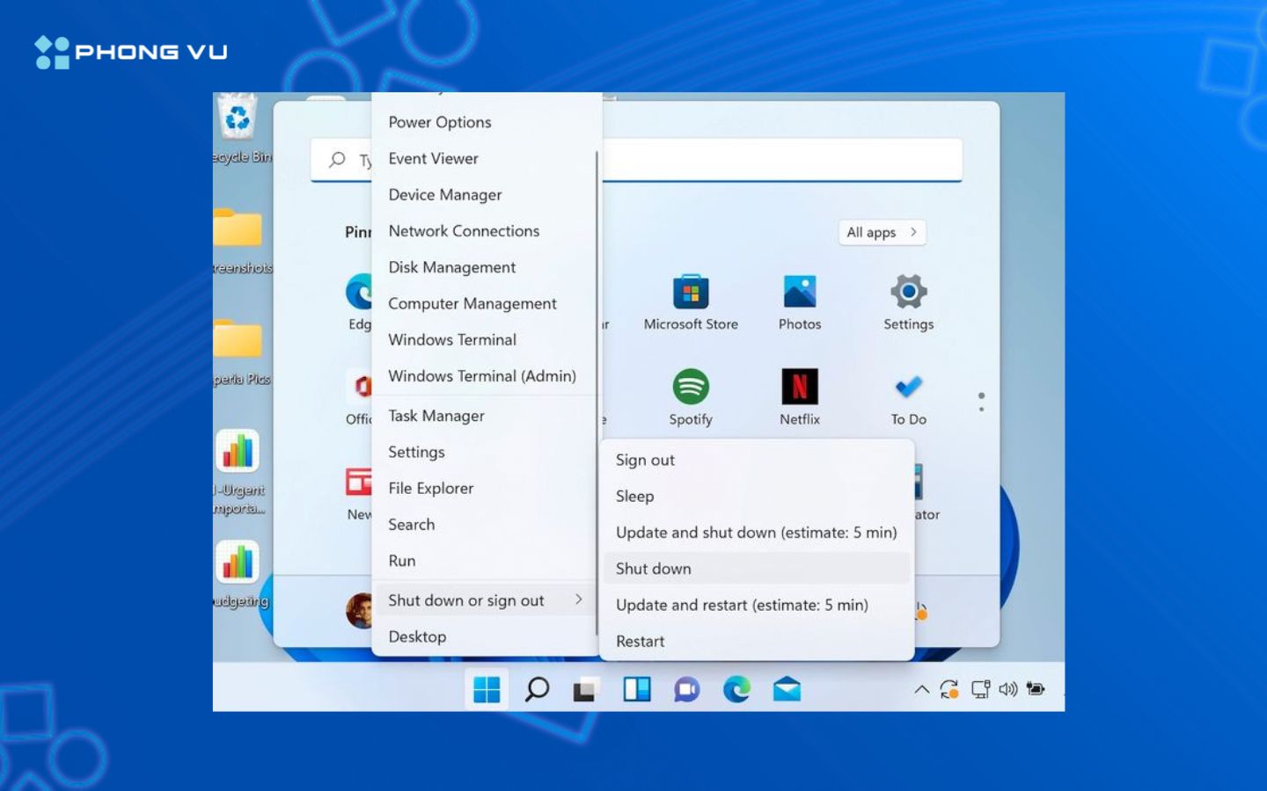Open Spotify from the pinned apps

coord(691,387)
